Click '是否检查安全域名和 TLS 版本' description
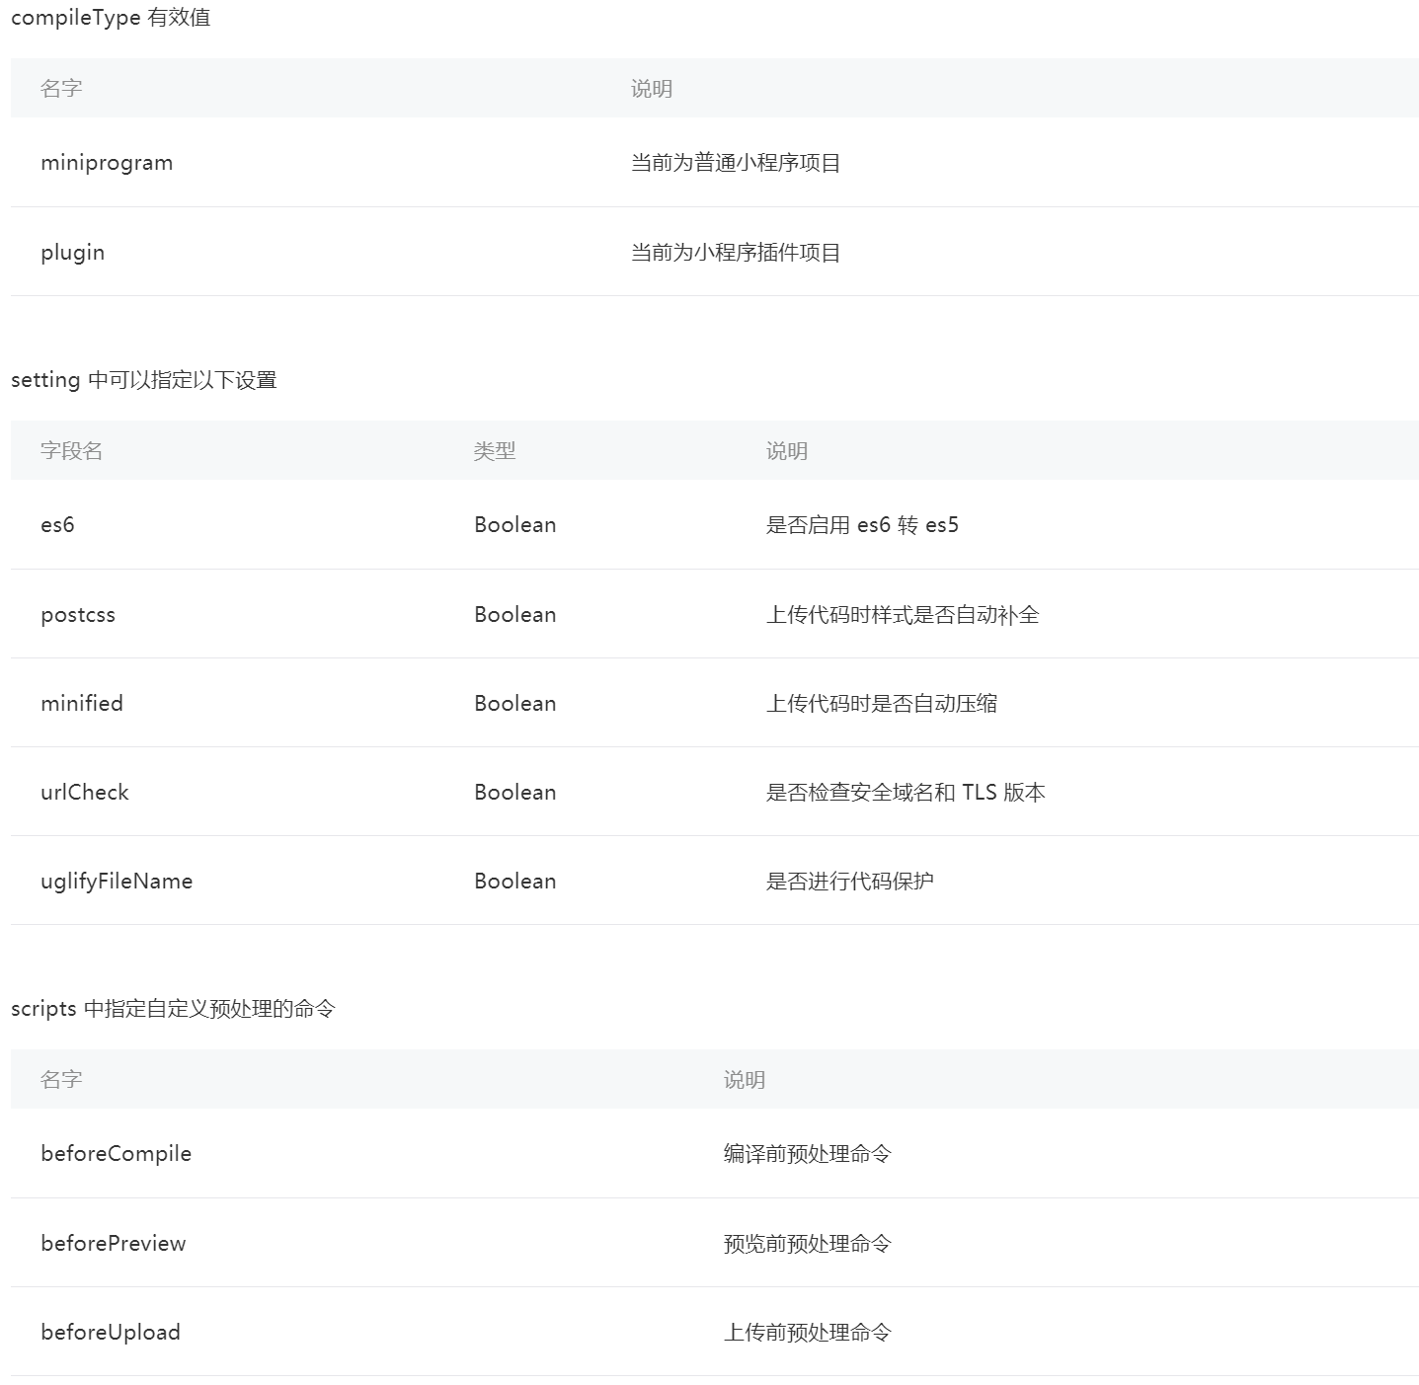Image resolution: width=1419 pixels, height=1385 pixels. [x=906, y=793]
